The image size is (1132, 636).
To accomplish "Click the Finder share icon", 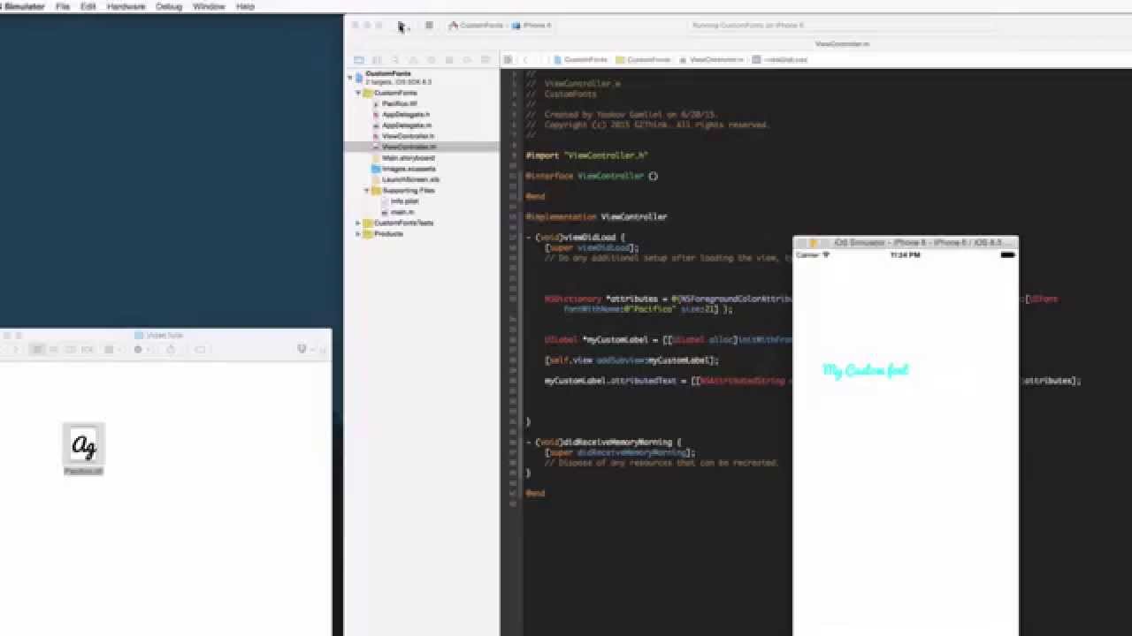I will (x=171, y=349).
